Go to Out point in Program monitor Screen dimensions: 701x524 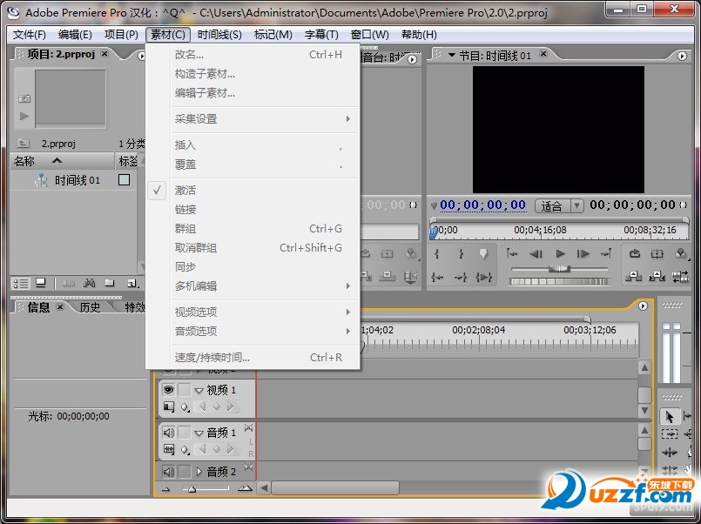(461, 278)
